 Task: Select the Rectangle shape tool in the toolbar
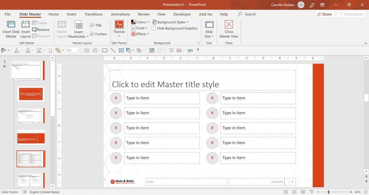coord(105,50)
